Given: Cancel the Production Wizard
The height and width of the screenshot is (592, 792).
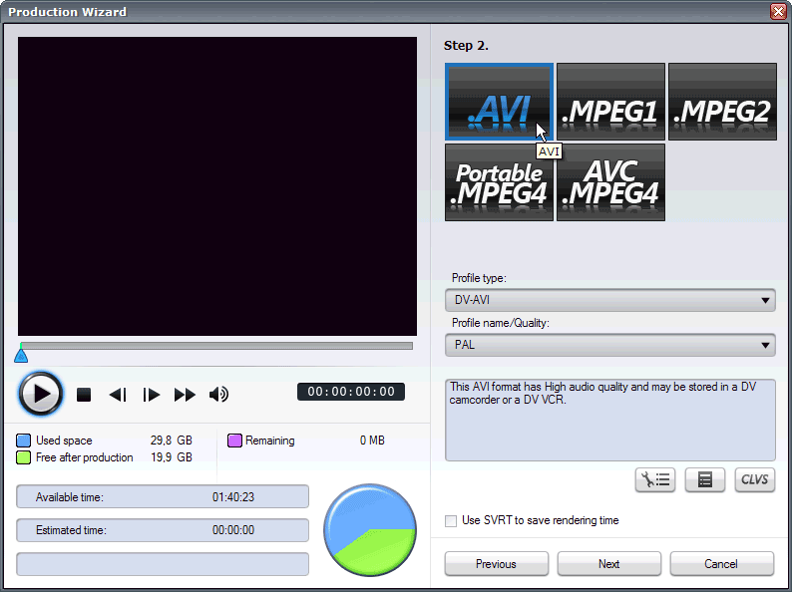Looking at the screenshot, I should [x=722, y=564].
